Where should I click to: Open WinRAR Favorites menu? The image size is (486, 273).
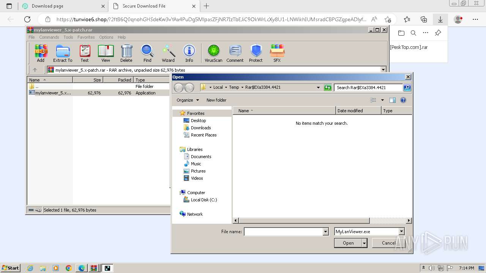(x=86, y=37)
